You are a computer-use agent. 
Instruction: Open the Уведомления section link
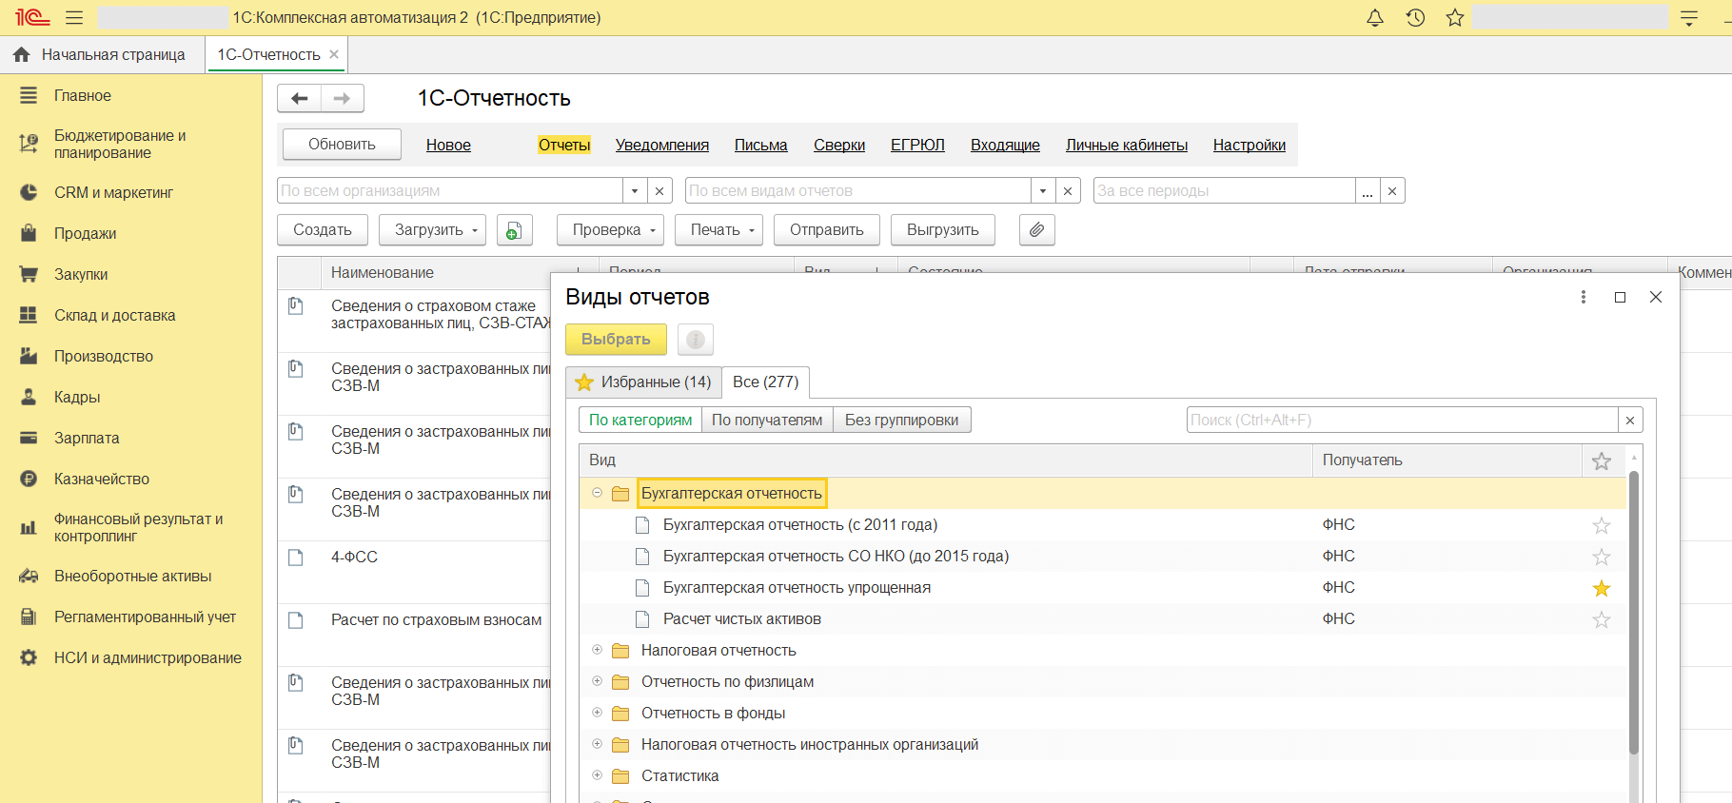tap(662, 145)
